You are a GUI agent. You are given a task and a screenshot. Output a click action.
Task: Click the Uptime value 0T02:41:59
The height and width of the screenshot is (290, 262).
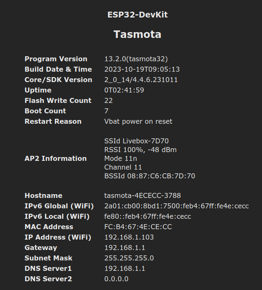click(x=124, y=90)
